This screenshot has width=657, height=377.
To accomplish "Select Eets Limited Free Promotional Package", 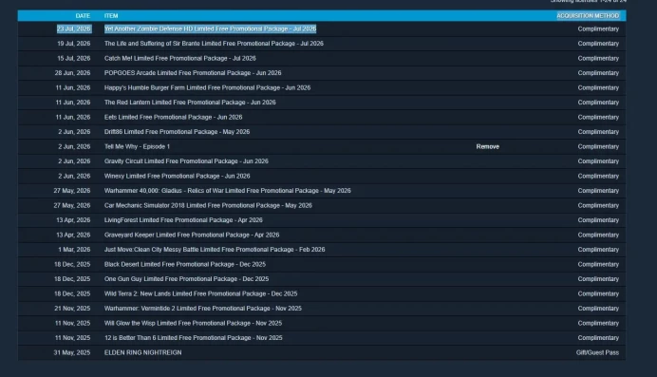I will pos(173,118).
